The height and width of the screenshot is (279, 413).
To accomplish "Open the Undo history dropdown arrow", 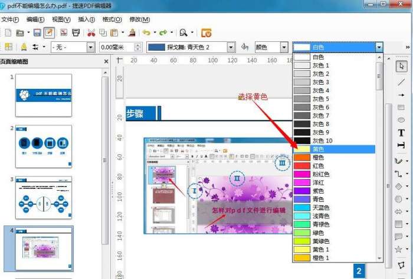I will (x=155, y=32).
